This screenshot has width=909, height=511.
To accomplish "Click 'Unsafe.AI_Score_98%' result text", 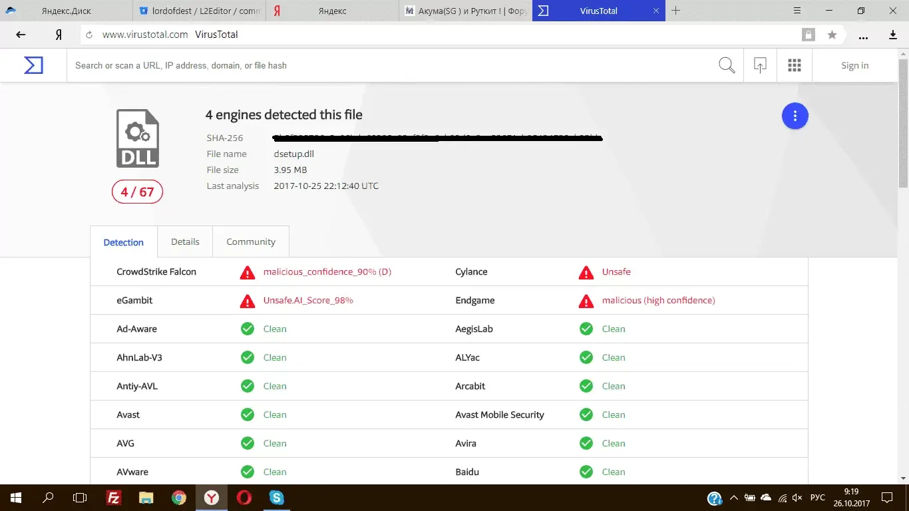I will coord(308,301).
